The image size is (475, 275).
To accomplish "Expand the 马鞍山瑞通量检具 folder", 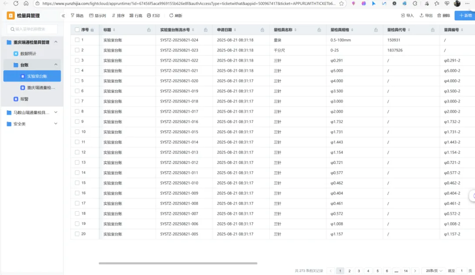I will click(x=56, y=112).
